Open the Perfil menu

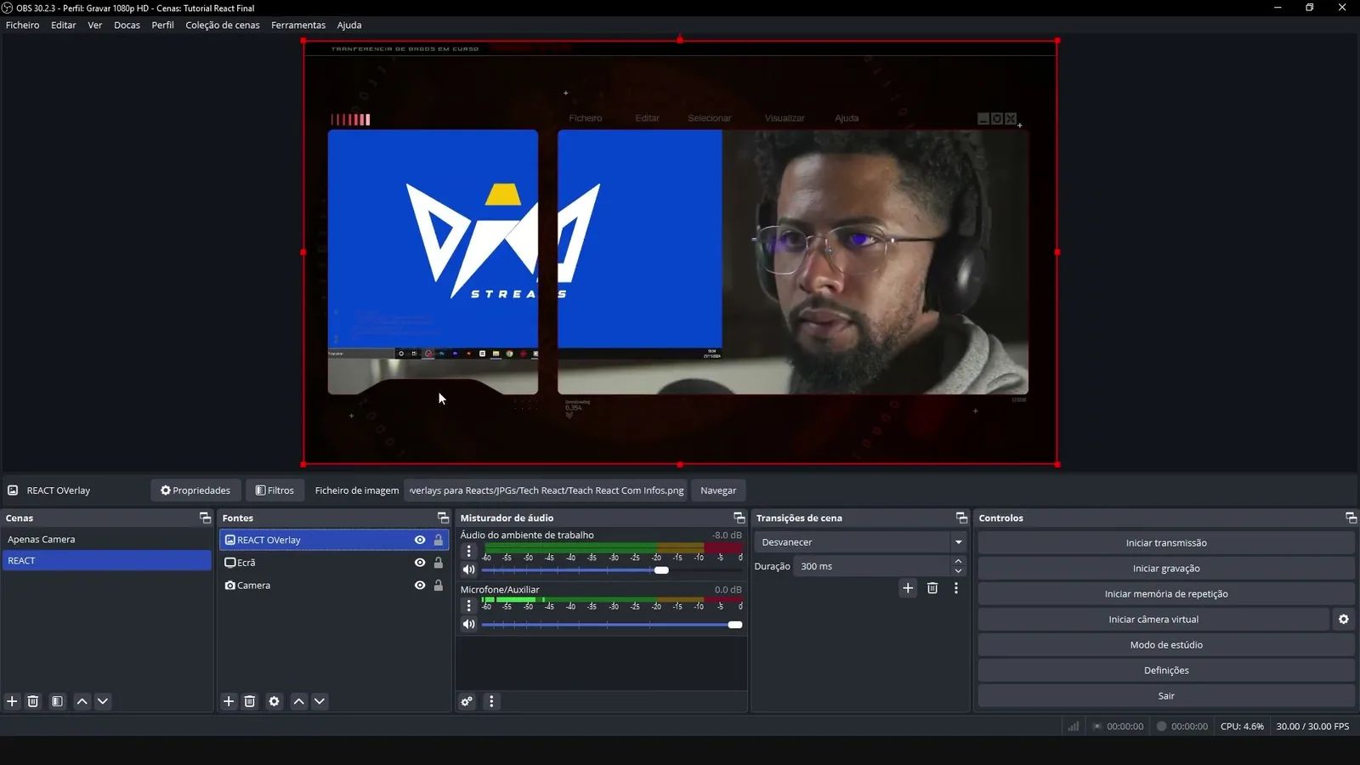click(x=163, y=25)
